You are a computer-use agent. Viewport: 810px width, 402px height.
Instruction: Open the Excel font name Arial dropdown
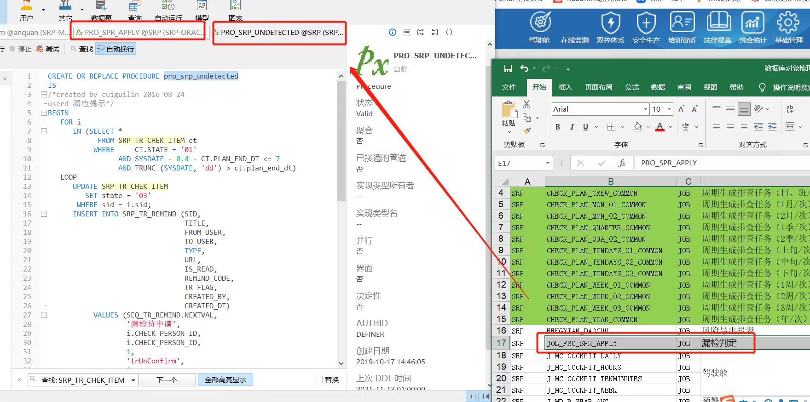tap(645, 109)
